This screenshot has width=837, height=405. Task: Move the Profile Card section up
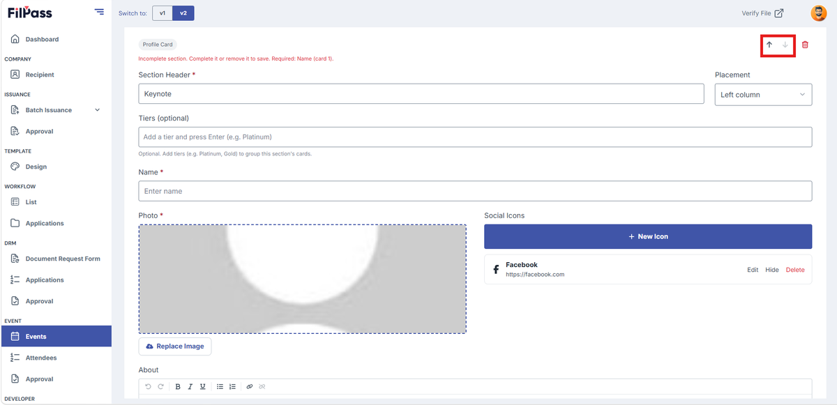(x=769, y=45)
